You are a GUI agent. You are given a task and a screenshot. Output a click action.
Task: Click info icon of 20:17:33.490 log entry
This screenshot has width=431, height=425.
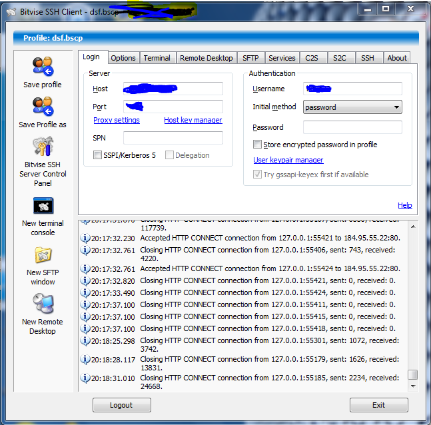coord(85,293)
